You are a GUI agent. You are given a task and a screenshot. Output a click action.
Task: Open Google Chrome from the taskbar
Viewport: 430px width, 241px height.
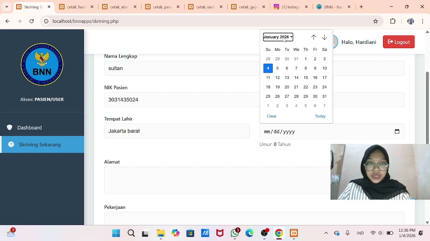[279, 233]
